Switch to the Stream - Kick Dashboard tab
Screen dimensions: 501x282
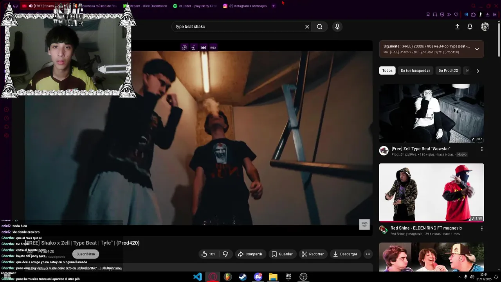(x=145, y=6)
